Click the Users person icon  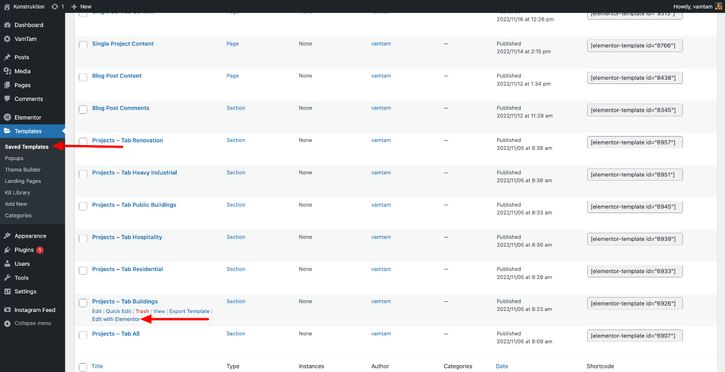point(7,264)
